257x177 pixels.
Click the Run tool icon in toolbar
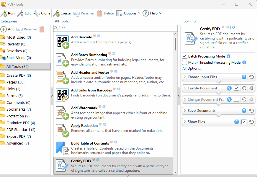coord(4,13)
